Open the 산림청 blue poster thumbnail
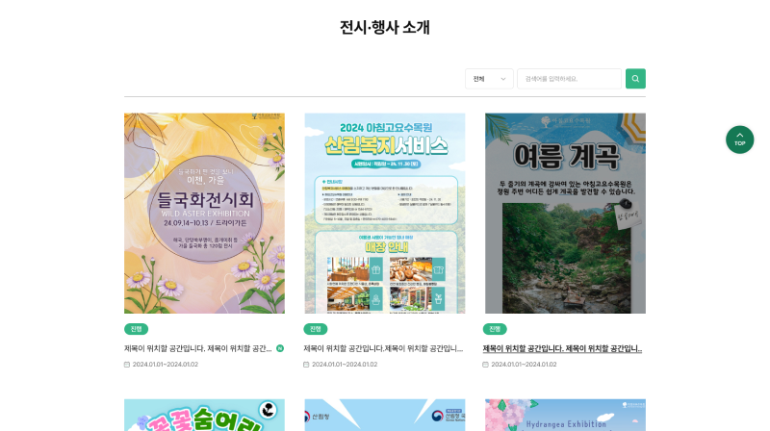 point(384,415)
